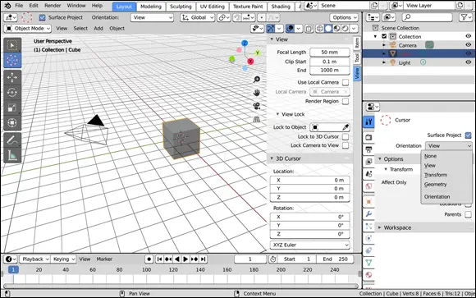Click the eyedropper next to Lock to Object
Viewport: 476px width, 298px height.
(346, 127)
